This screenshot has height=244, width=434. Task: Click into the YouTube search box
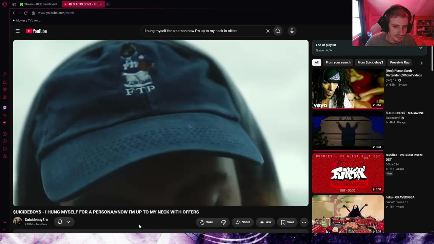(x=203, y=31)
